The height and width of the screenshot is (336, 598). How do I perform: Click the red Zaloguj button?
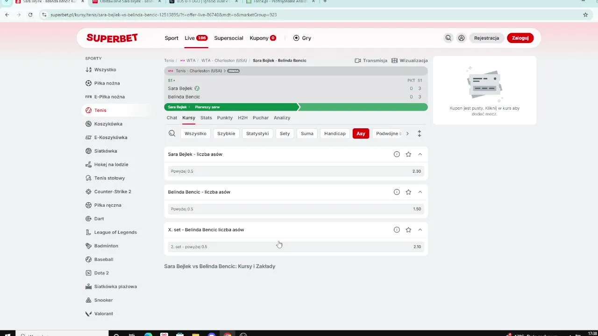pyautogui.click(x=520, y=38)
